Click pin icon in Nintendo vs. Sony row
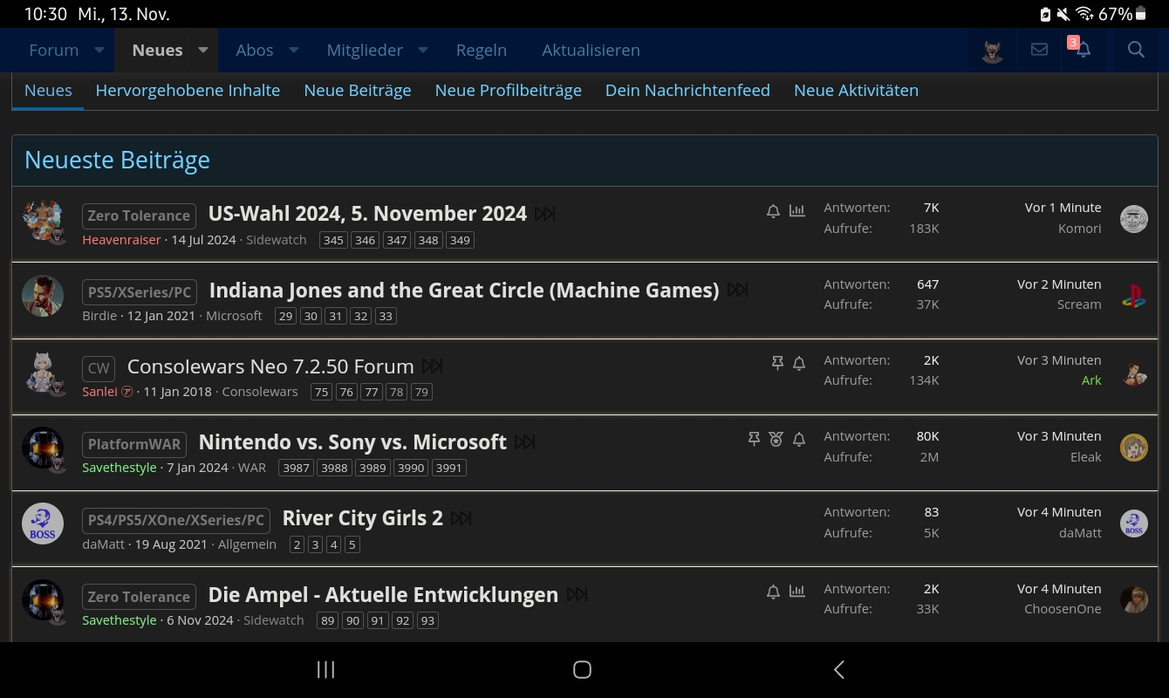This screenshot has width=1169, height=698. pyautogui.click(x=754, y=439)
